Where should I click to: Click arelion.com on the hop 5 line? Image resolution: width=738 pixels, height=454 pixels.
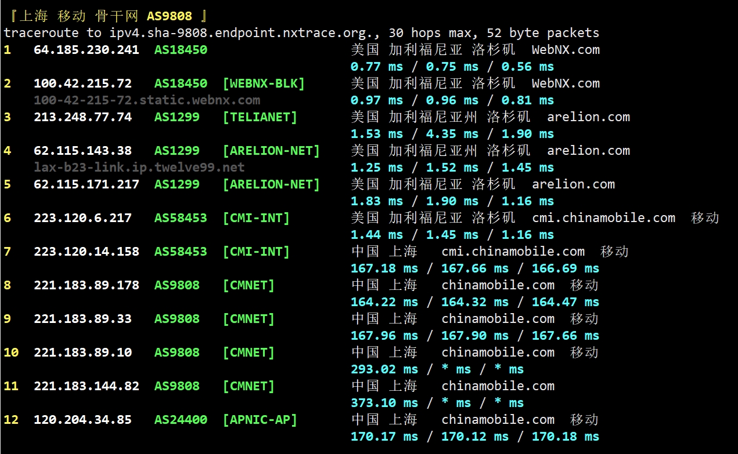(574, 184)
